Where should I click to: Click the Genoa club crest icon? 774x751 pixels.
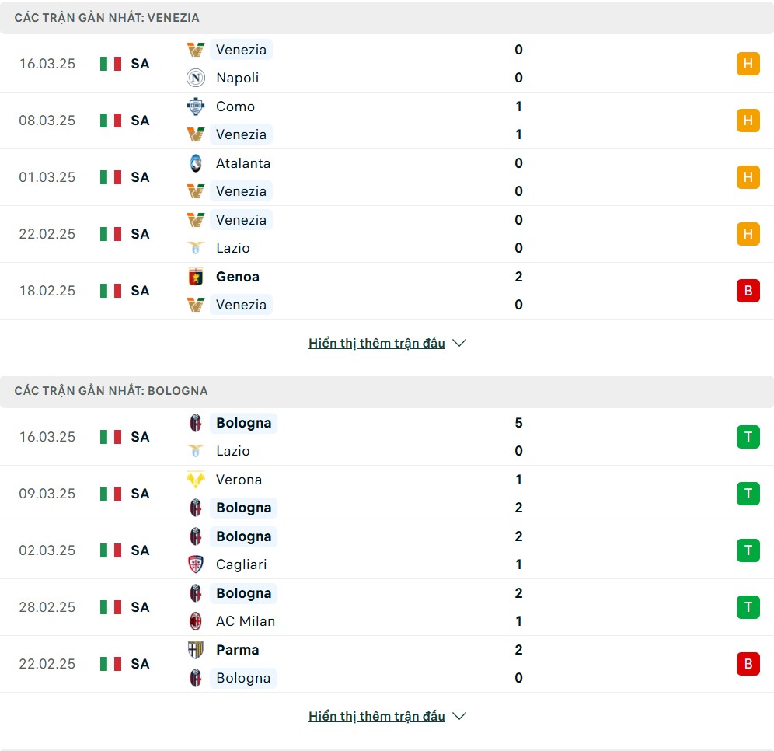tap(196, 277)
